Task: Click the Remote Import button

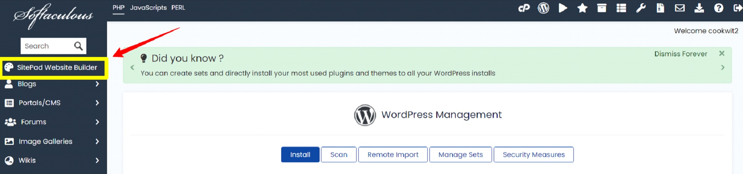Action: click(x=393, y=154)
